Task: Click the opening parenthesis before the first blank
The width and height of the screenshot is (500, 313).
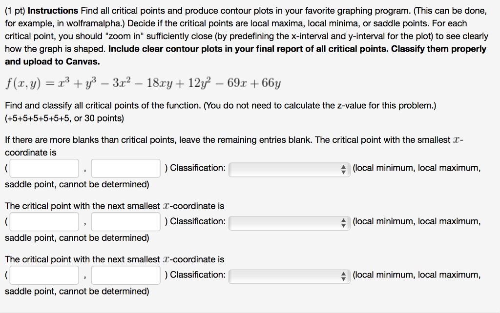Action: 6,168
